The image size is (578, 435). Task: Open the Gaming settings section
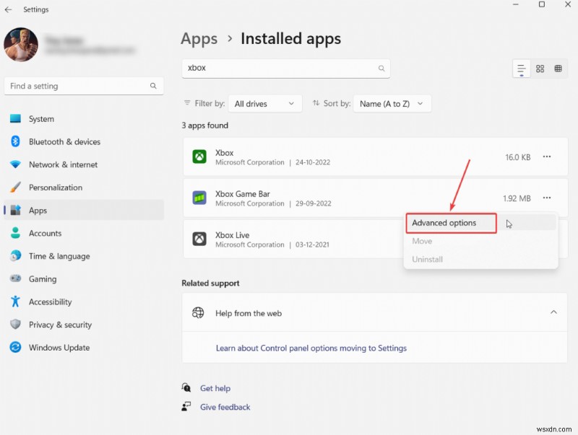42,279
